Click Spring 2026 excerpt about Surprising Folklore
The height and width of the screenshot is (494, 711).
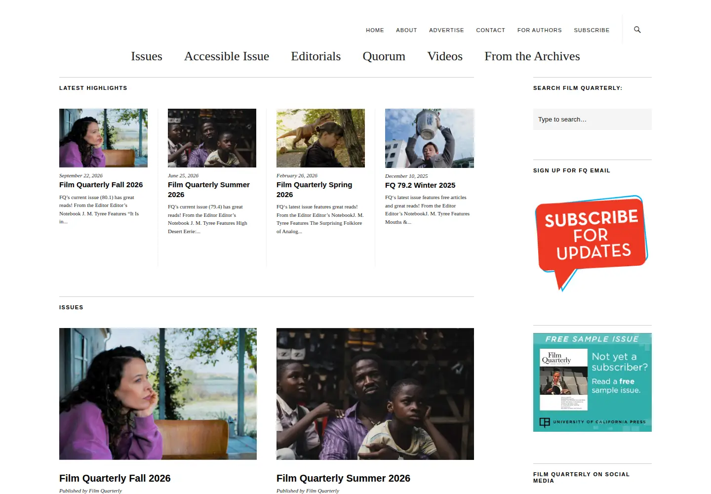[320, 219]
